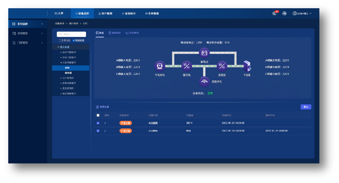Select the inverter (逆变器) icon

click(x=222, y=66)
